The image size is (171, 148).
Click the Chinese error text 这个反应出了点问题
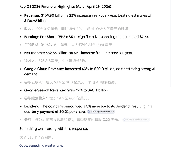click(37, 138)
